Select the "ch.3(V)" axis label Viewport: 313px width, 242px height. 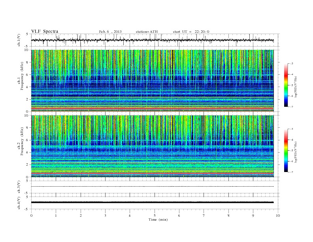point(19,187)
